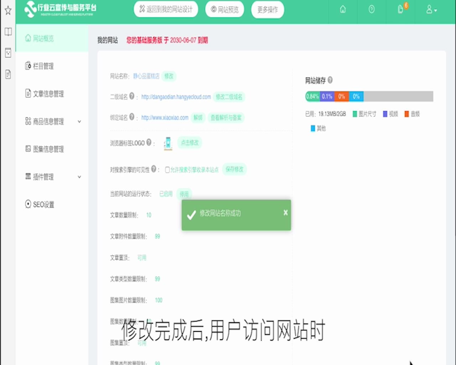The image size is (456, 365).
Task: Click expiry notice 2030-06-07 到期 text
Action: pos(189,40)
